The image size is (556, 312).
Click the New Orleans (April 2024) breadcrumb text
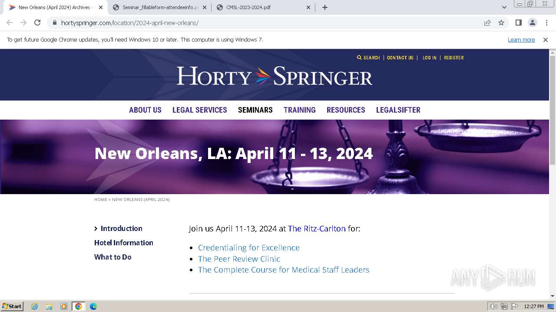pos(141,200)
